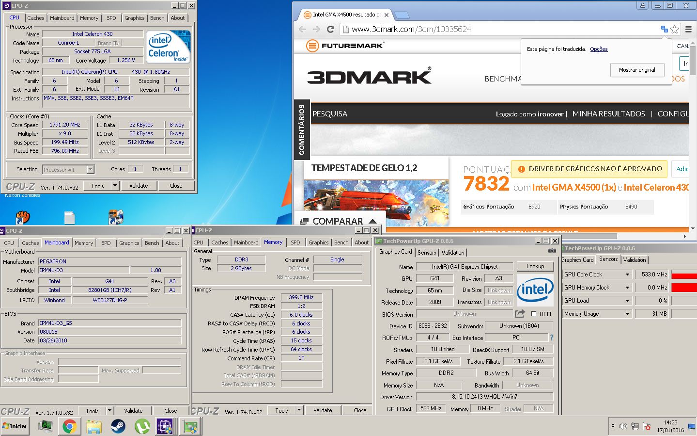Switch to Sensors tab in left GPU-Z window

[427, 253]
